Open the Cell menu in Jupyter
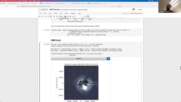Viewport: 181px width, 102px height. (61, 13)
